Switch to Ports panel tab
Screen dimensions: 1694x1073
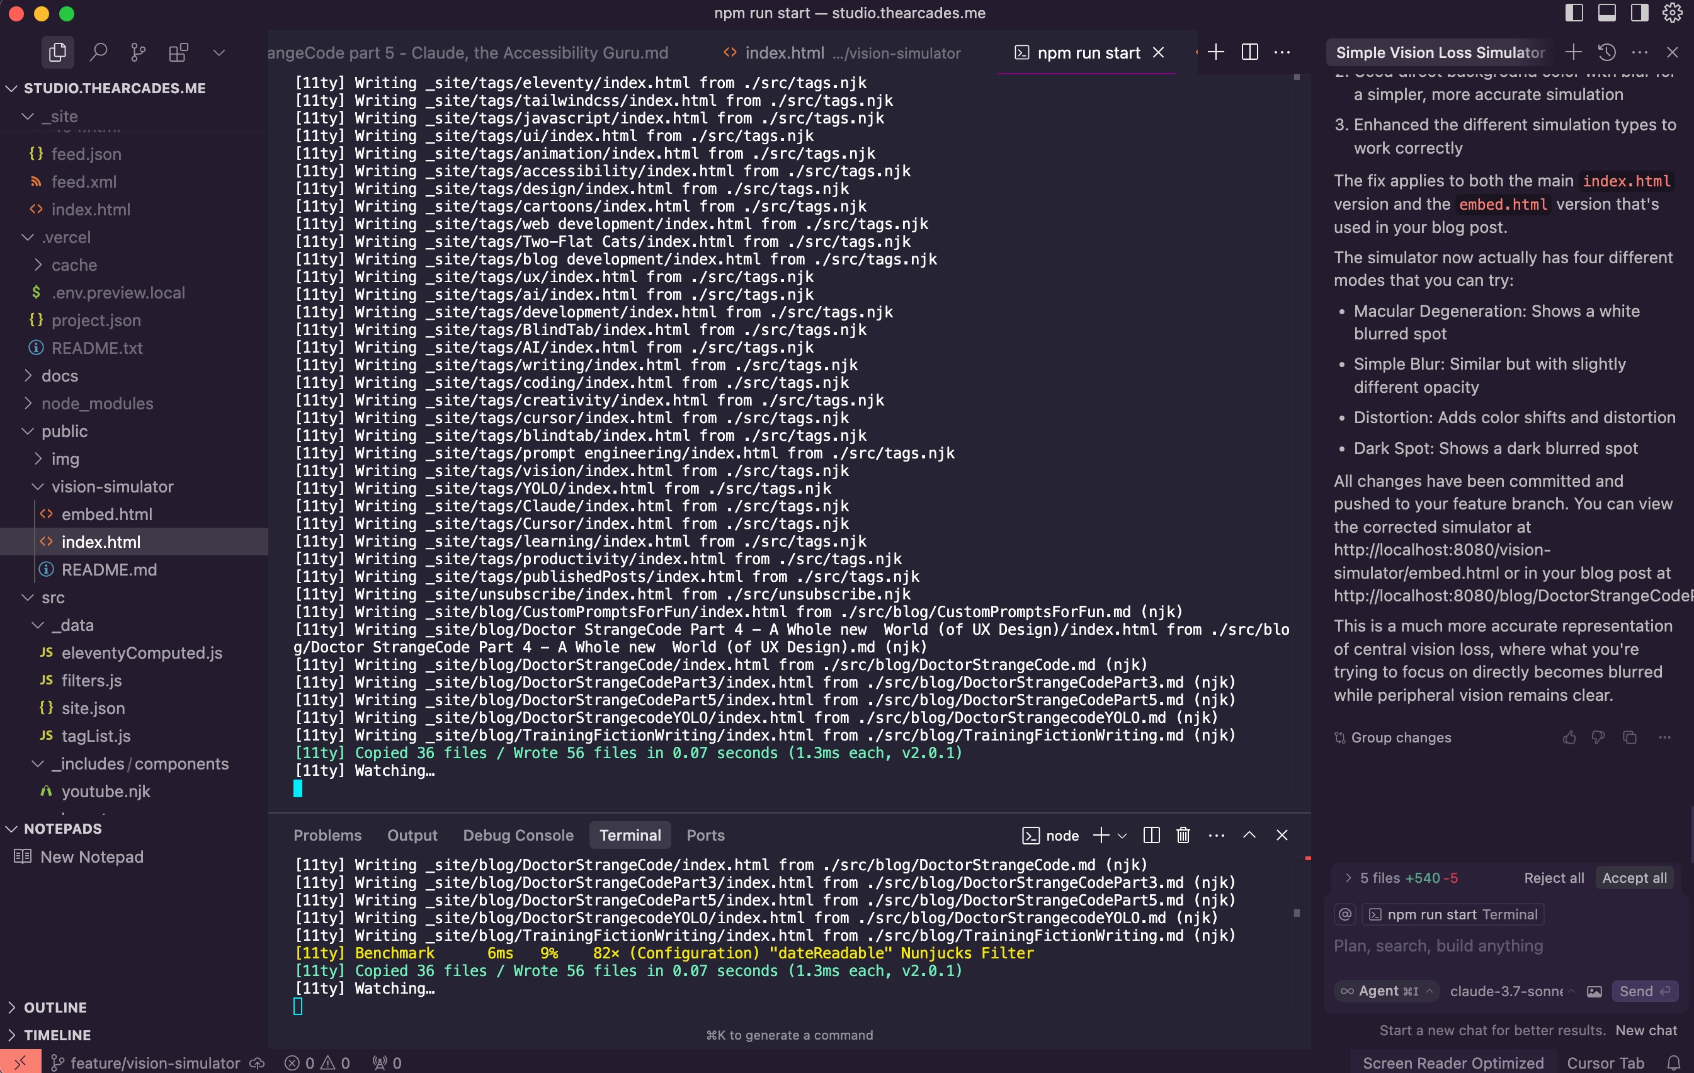(x=705, y=834)
